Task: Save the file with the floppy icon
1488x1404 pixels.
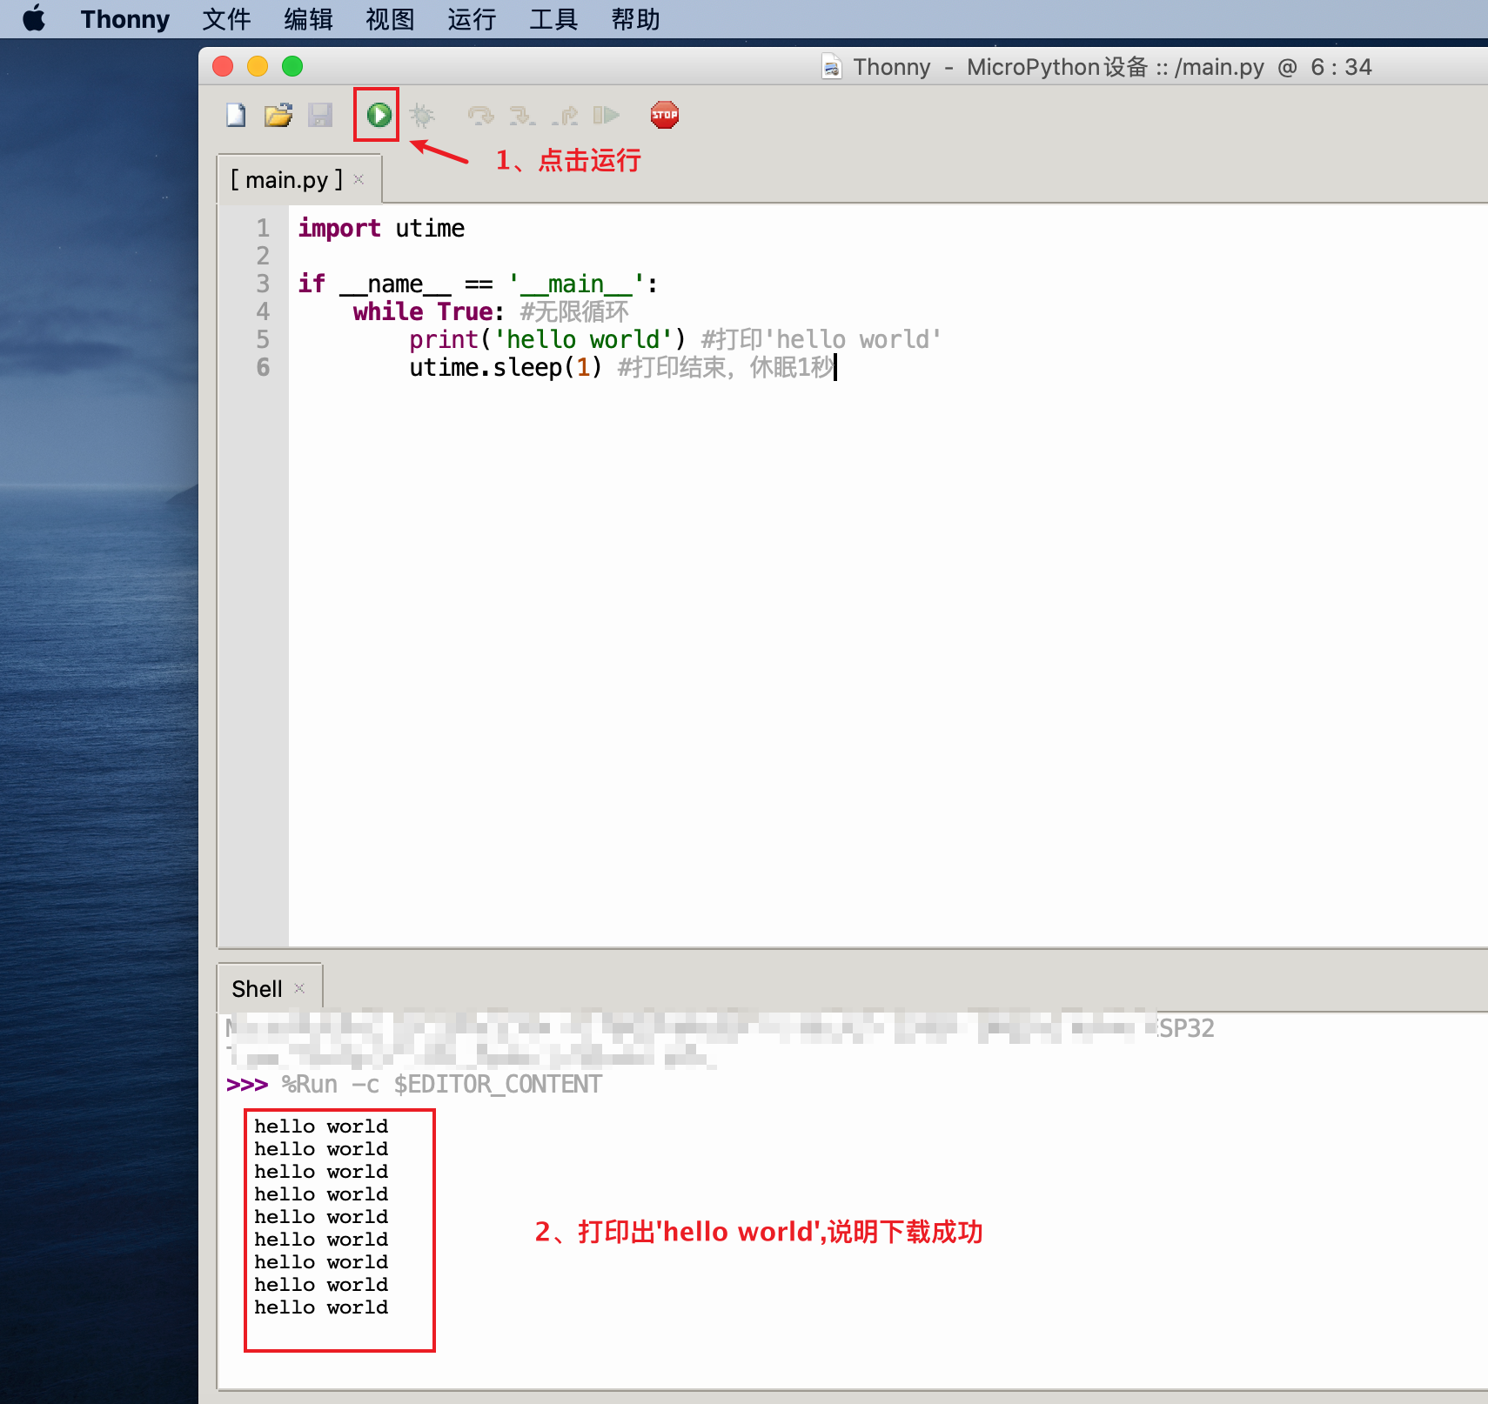Action: [x=320, y=115]
